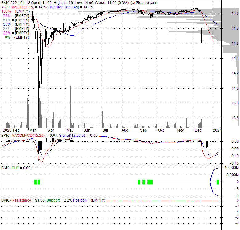240x230 pixels.
Task: Click the December gap-down candlestick
Action: (x=202, y=35)
